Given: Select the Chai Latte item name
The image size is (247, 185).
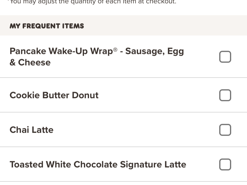Looking at the screenshot, I should pos(31,130).
